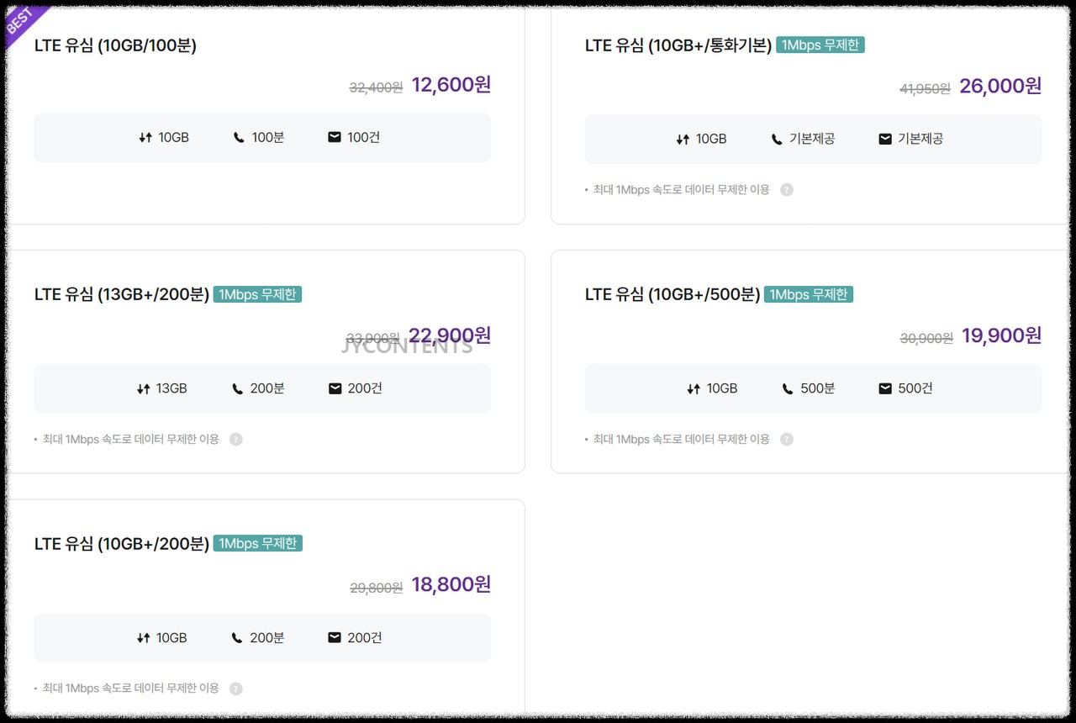Screen dimensions: 1076x723
Task: Click 최대 1Mbps note in the 19,900원 card
Action: (x=682, y=439)
